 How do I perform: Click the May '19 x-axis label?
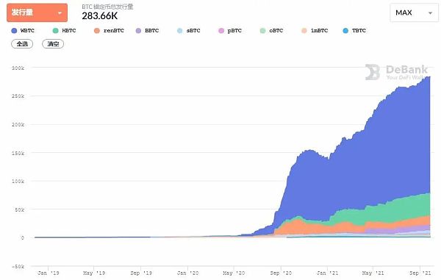click(94, 273)
